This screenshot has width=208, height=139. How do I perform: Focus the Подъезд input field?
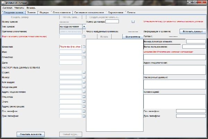click(x=71, y=97)
